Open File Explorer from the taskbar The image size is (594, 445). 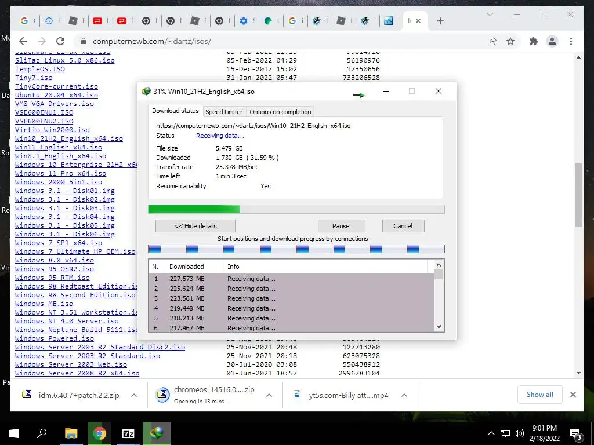coord(71,433)
